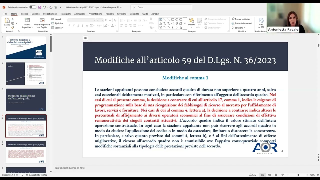This screenshot has width=320, height=180.
Task: Click Accessibilità: verifica in status bar
Action: click(x=36, y=175)
